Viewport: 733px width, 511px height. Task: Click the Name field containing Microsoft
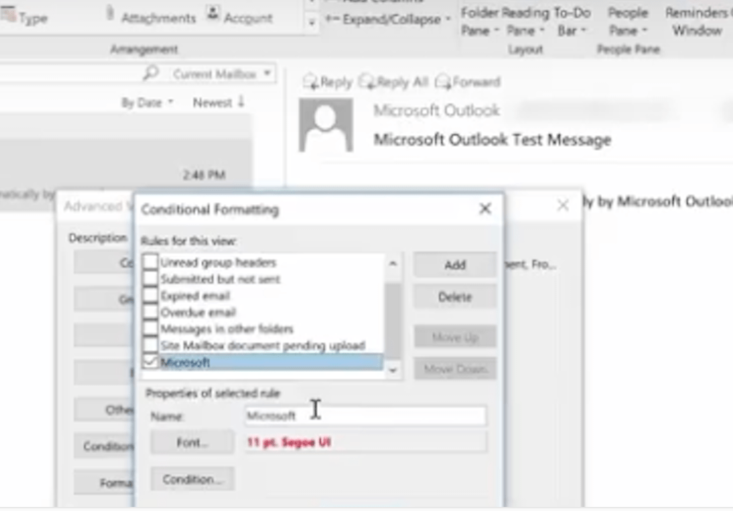coord(366,415)
